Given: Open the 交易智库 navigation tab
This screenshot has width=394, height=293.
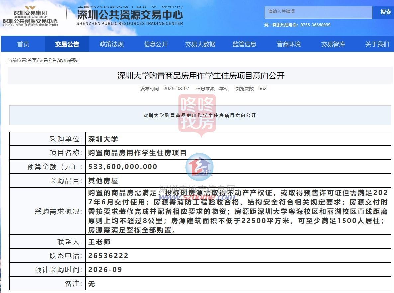Looking at the screenshot, I should [333, 44].
